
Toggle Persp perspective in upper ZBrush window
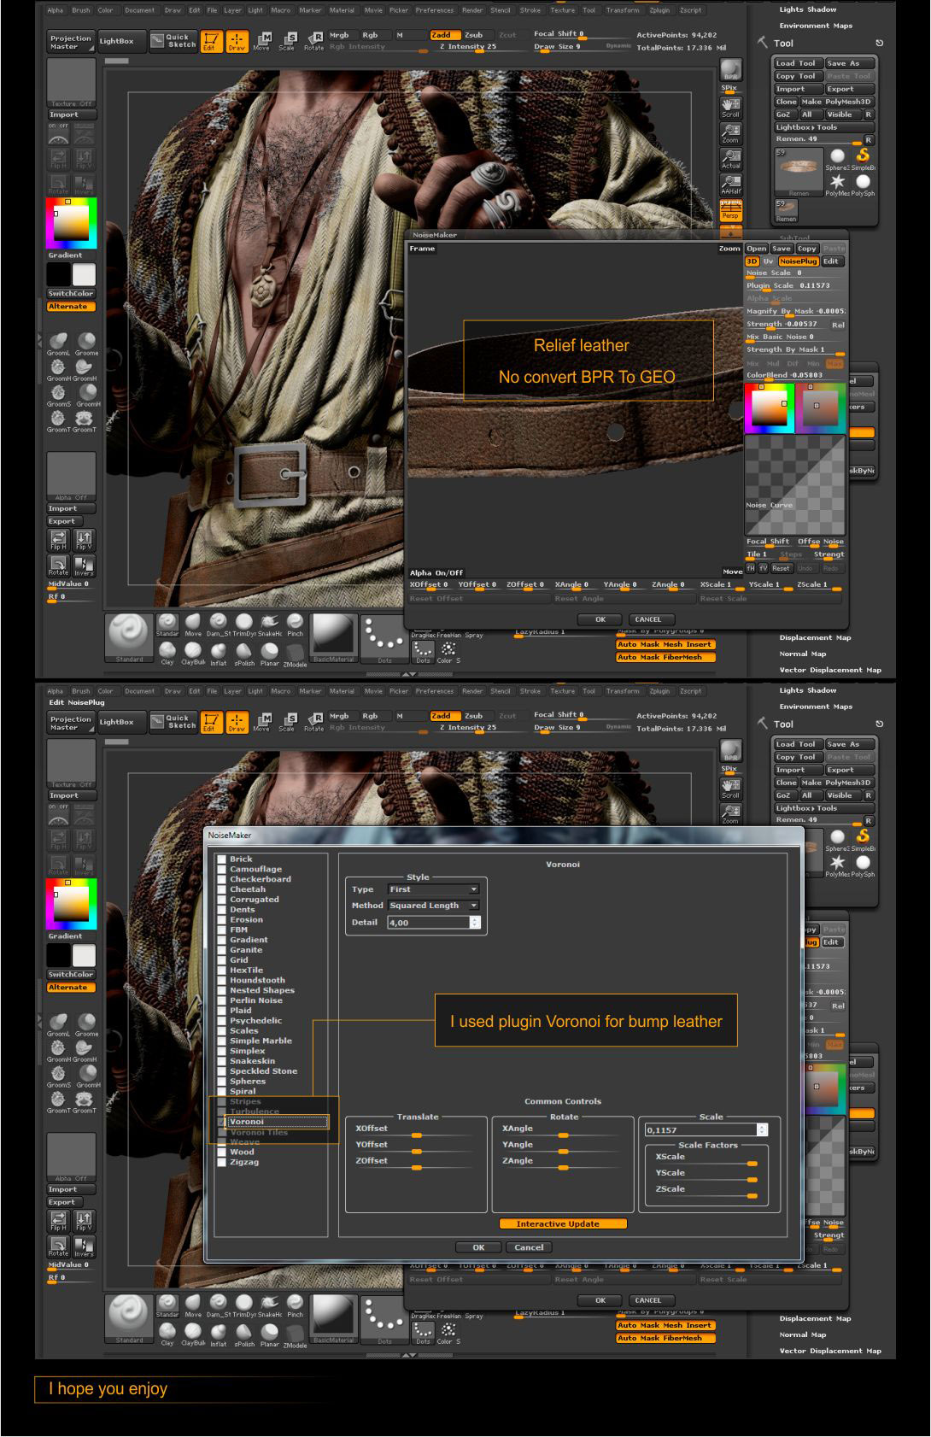(x=730, y=210)
